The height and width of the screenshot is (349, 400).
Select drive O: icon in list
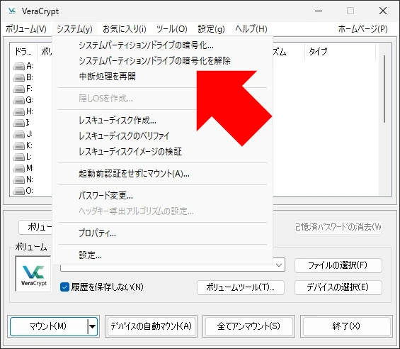[19, 191]
